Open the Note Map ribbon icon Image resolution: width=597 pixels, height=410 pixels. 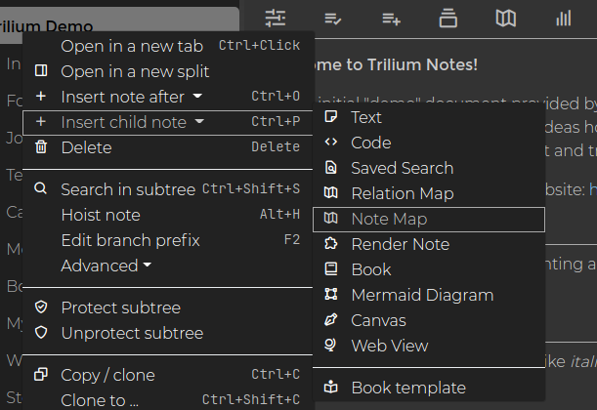[x=505, y=18]
